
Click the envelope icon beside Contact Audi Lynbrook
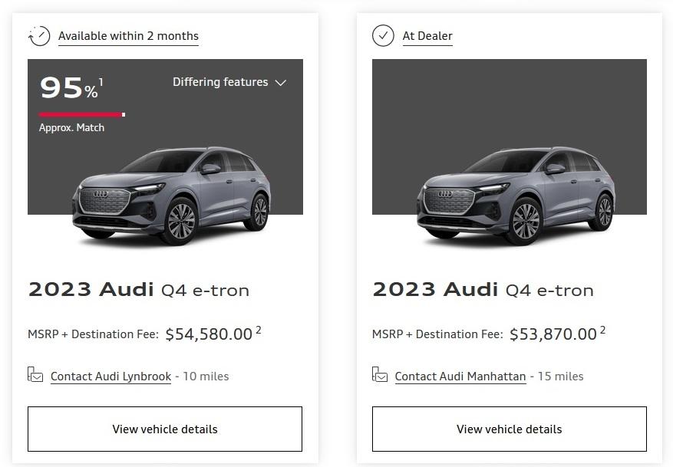(x=35, y=375)
